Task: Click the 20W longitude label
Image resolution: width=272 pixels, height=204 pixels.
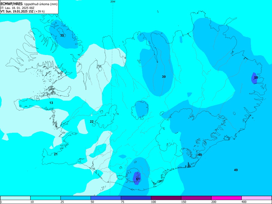Action: pyautogui.click(x=113, y=2)
